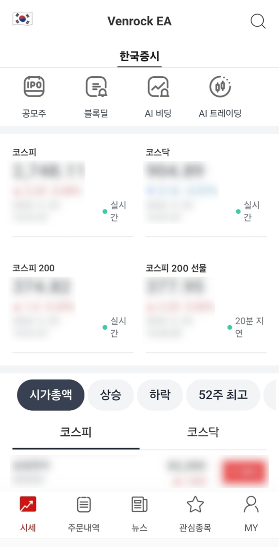Select the 시가총액 filter chip
This screenshot has height=547, width=279.
(x=50, y=395)
